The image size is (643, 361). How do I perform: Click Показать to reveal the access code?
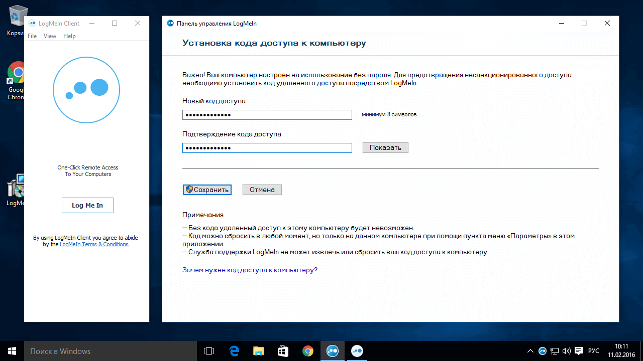click(x=385, y=148)
